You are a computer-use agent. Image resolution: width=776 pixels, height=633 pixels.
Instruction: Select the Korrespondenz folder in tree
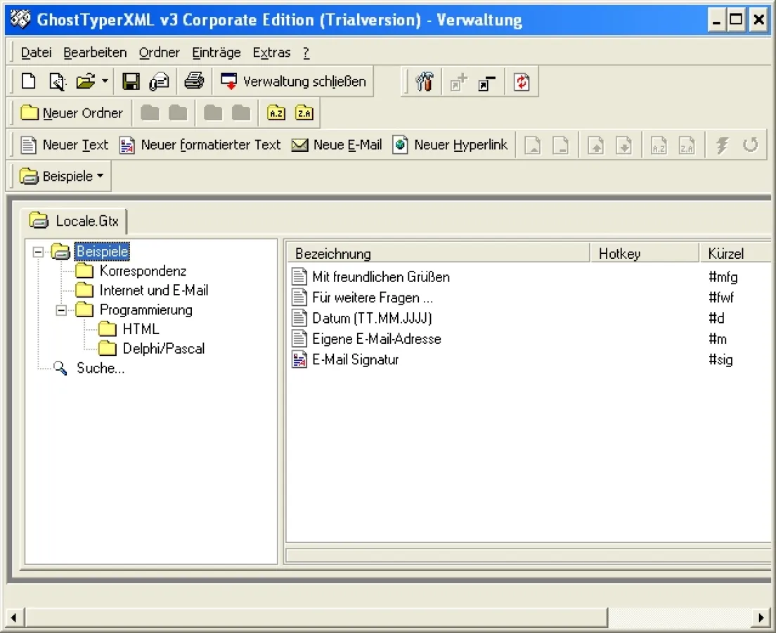click(143, 271)
